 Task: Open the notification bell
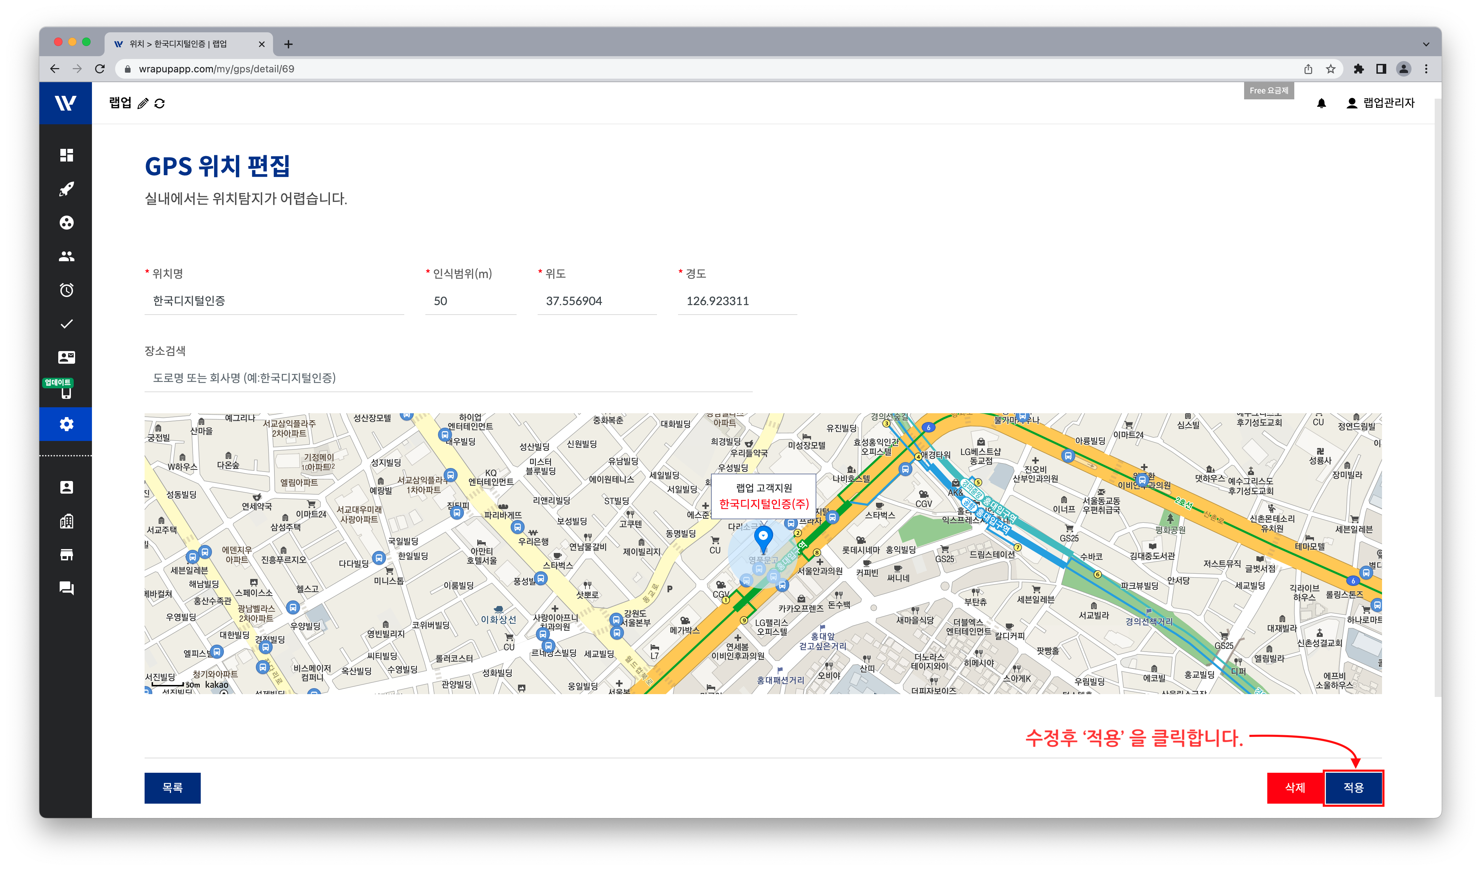pyautogui.click(x=1321, y=104)
